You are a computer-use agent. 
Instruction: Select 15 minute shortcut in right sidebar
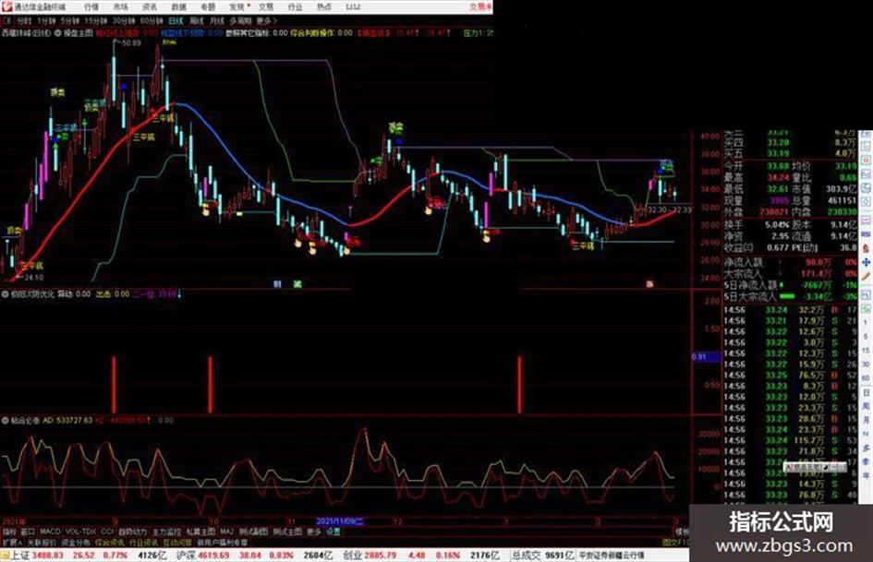866,351
